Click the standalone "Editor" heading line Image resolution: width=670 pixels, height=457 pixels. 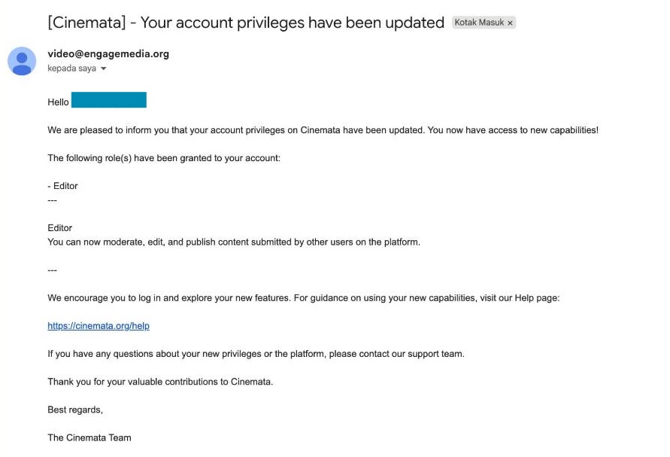coord(60,228)
